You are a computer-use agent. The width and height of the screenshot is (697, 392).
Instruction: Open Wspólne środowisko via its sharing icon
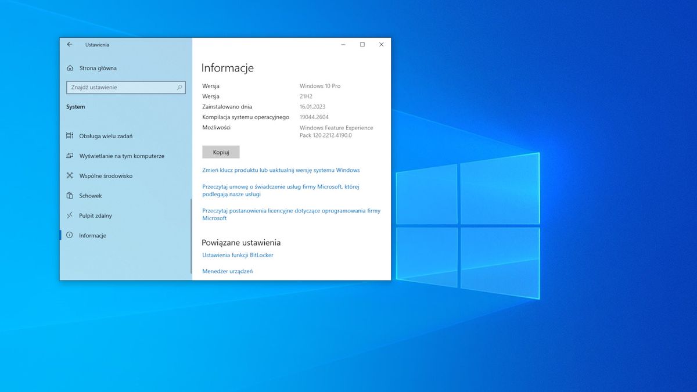pos(70,176)
